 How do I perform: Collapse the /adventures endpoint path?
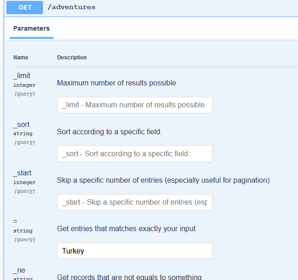pyautogui.click(x=71, y=7)
